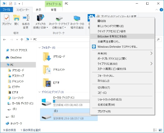Choose ショートカットの作成(S)
Image resolution: width=164 pixels, height=133 pixels.
(122, 100)
